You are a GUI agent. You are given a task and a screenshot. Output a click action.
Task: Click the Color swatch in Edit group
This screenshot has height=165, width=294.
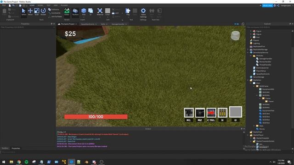[107, 11]
